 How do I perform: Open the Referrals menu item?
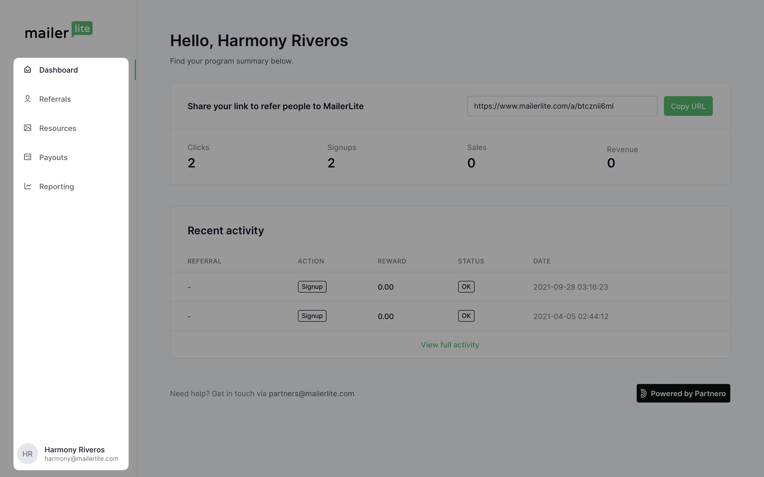pyautogui.click(x=55, y=99)
